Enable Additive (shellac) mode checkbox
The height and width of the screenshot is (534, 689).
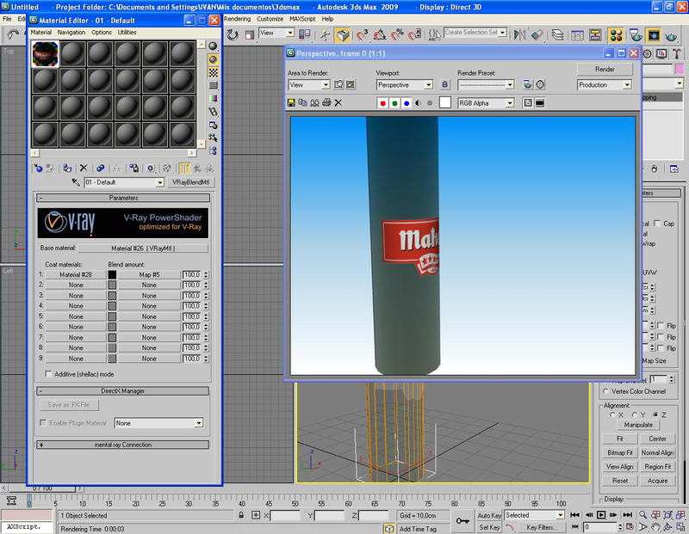coord(48,374)
